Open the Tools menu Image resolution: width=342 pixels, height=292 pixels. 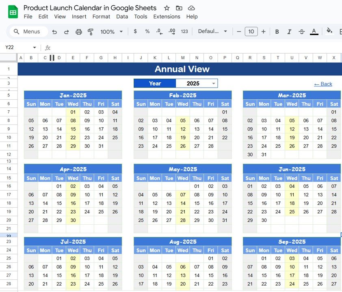click(141, 17)
